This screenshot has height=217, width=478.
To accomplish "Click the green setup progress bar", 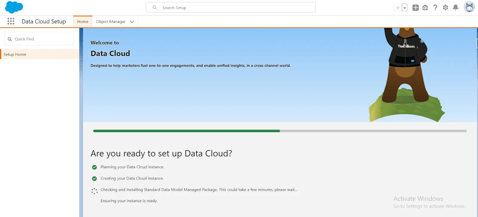I will point(186,131).
